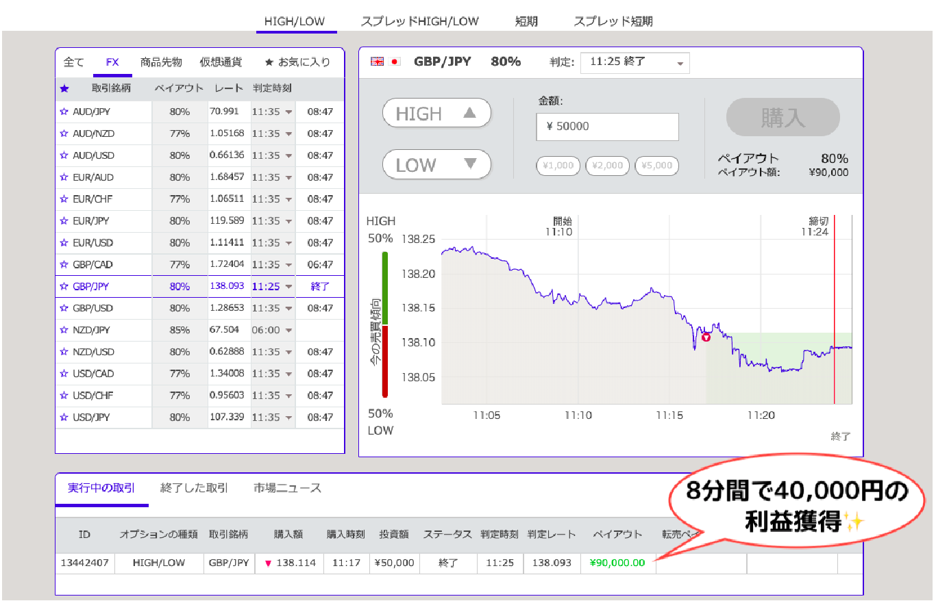Star the EUR/USD currency pair
The image size is (936, 601).
(x=64, y=243)
